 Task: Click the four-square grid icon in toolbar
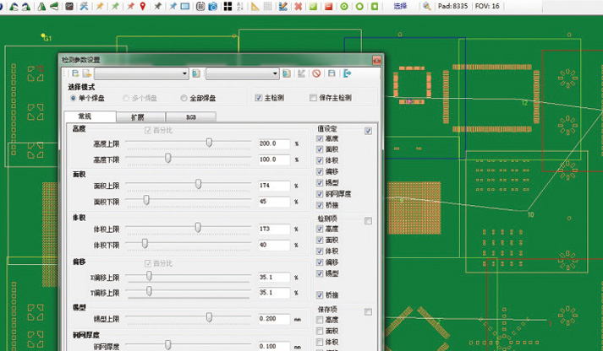point(227,6)
